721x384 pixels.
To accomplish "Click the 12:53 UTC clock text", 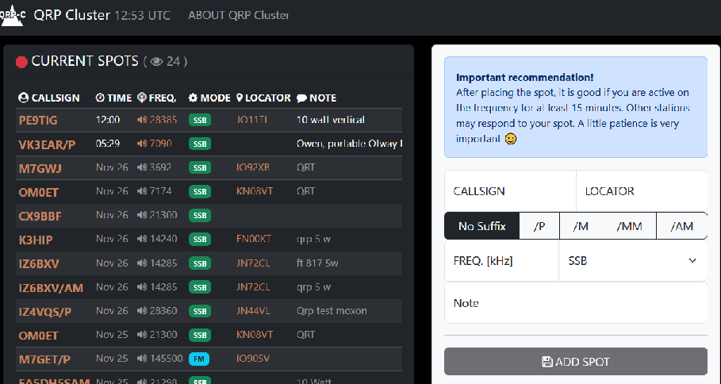I will (143, 15).
